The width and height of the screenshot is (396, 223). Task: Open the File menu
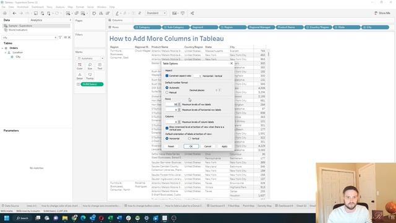click(x=4, y=7)
